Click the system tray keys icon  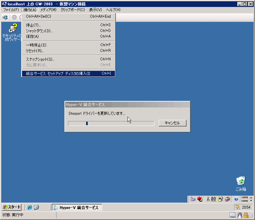pos(238,207)
